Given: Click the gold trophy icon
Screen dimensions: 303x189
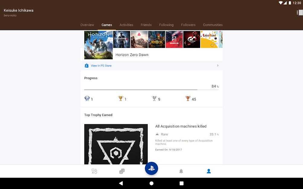Looking at the screenshot, I should (120, 99).
